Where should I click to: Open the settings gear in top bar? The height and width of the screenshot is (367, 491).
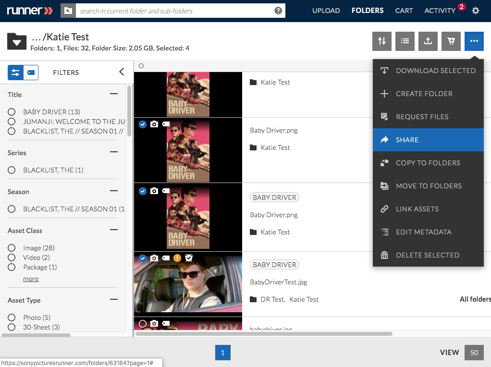475,11
